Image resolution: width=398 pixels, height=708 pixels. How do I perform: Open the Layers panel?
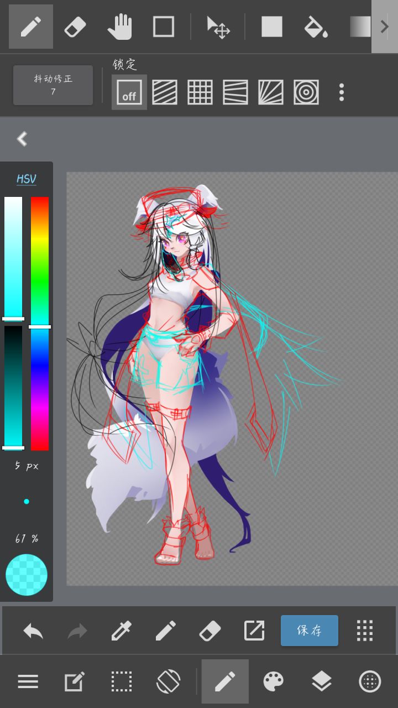(x=322, y=681)
